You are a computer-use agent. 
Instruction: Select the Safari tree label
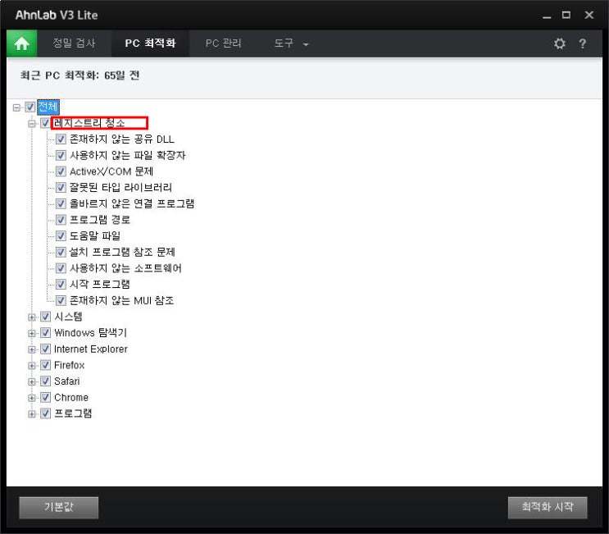(x=67, y=381)
